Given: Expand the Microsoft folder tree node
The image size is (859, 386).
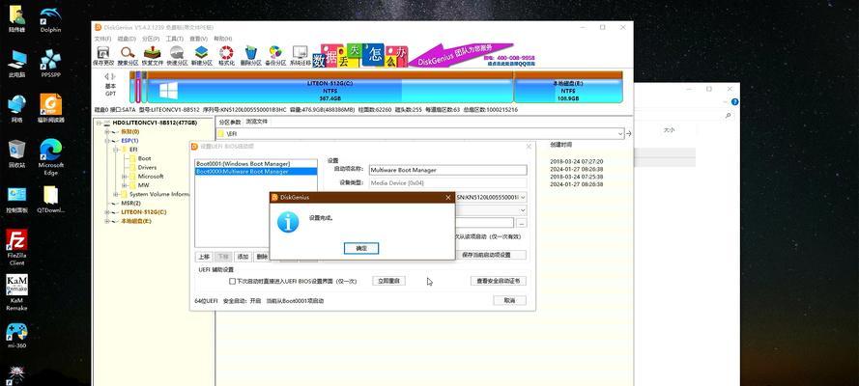Looking at the screenshot, I should pyautogui.click(x=125, y=177).
